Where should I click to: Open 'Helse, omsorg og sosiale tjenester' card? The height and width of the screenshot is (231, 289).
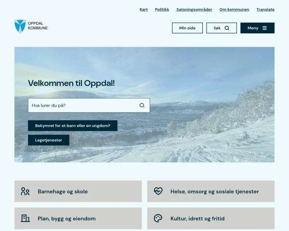tap(211, 192)
